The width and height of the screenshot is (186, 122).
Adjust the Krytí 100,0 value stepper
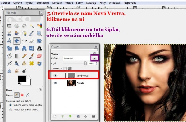(96, 63)
